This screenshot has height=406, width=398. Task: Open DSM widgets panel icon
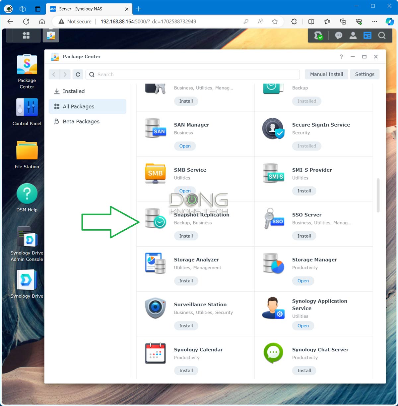pyautogui.click(x=367, y=35)
